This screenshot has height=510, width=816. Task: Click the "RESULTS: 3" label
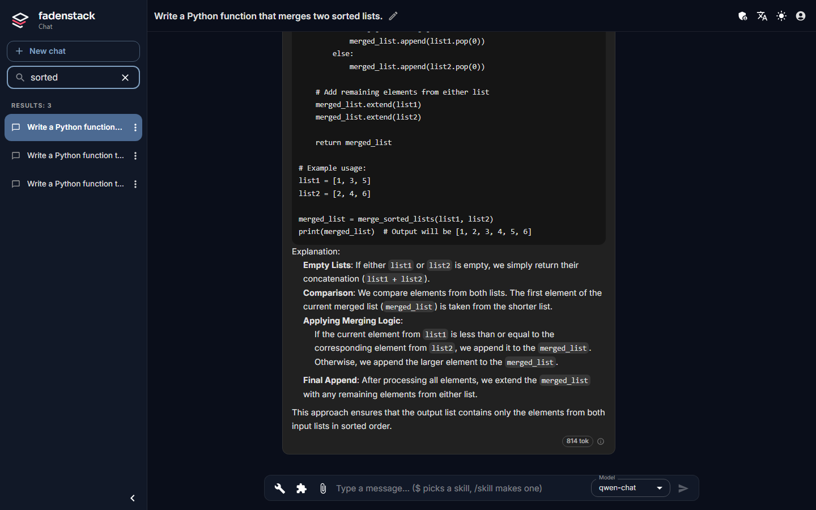click(31, 105)
